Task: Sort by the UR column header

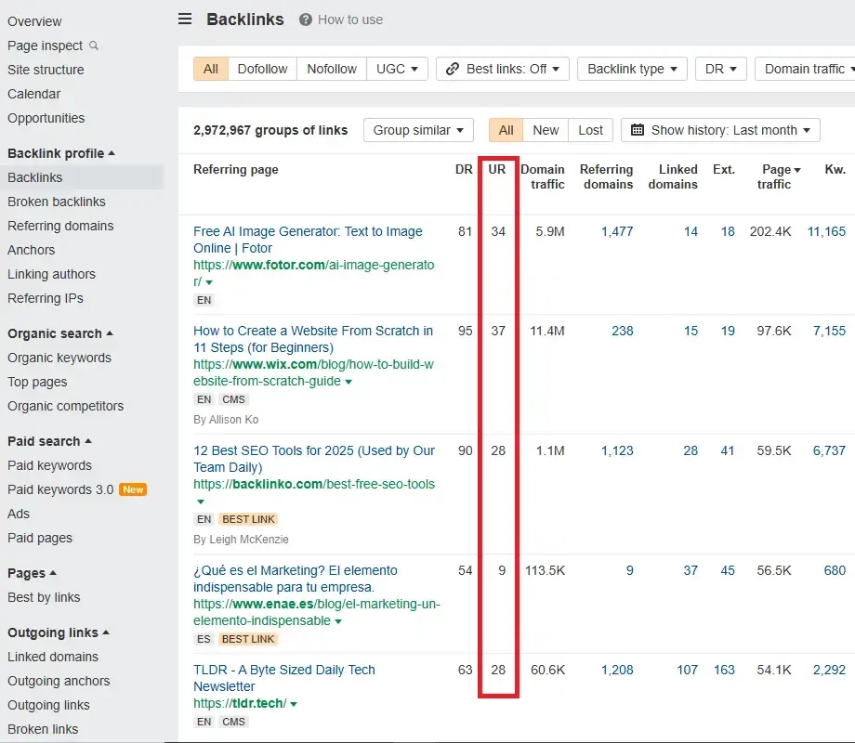Action: point(497,169)
